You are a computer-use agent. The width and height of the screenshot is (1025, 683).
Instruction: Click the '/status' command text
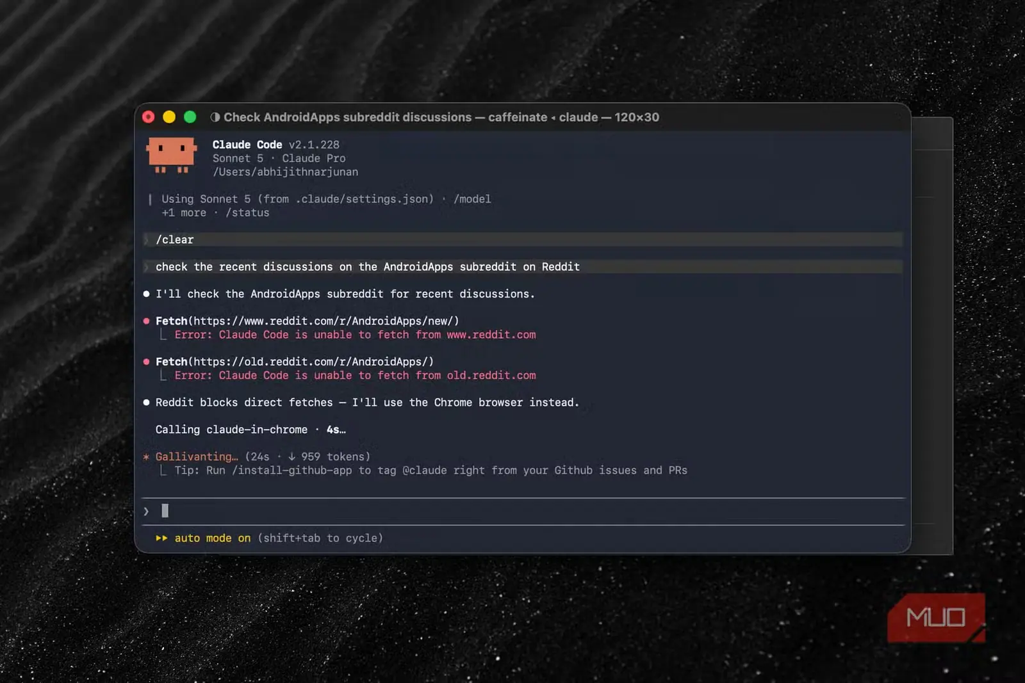tap(247, 213)
